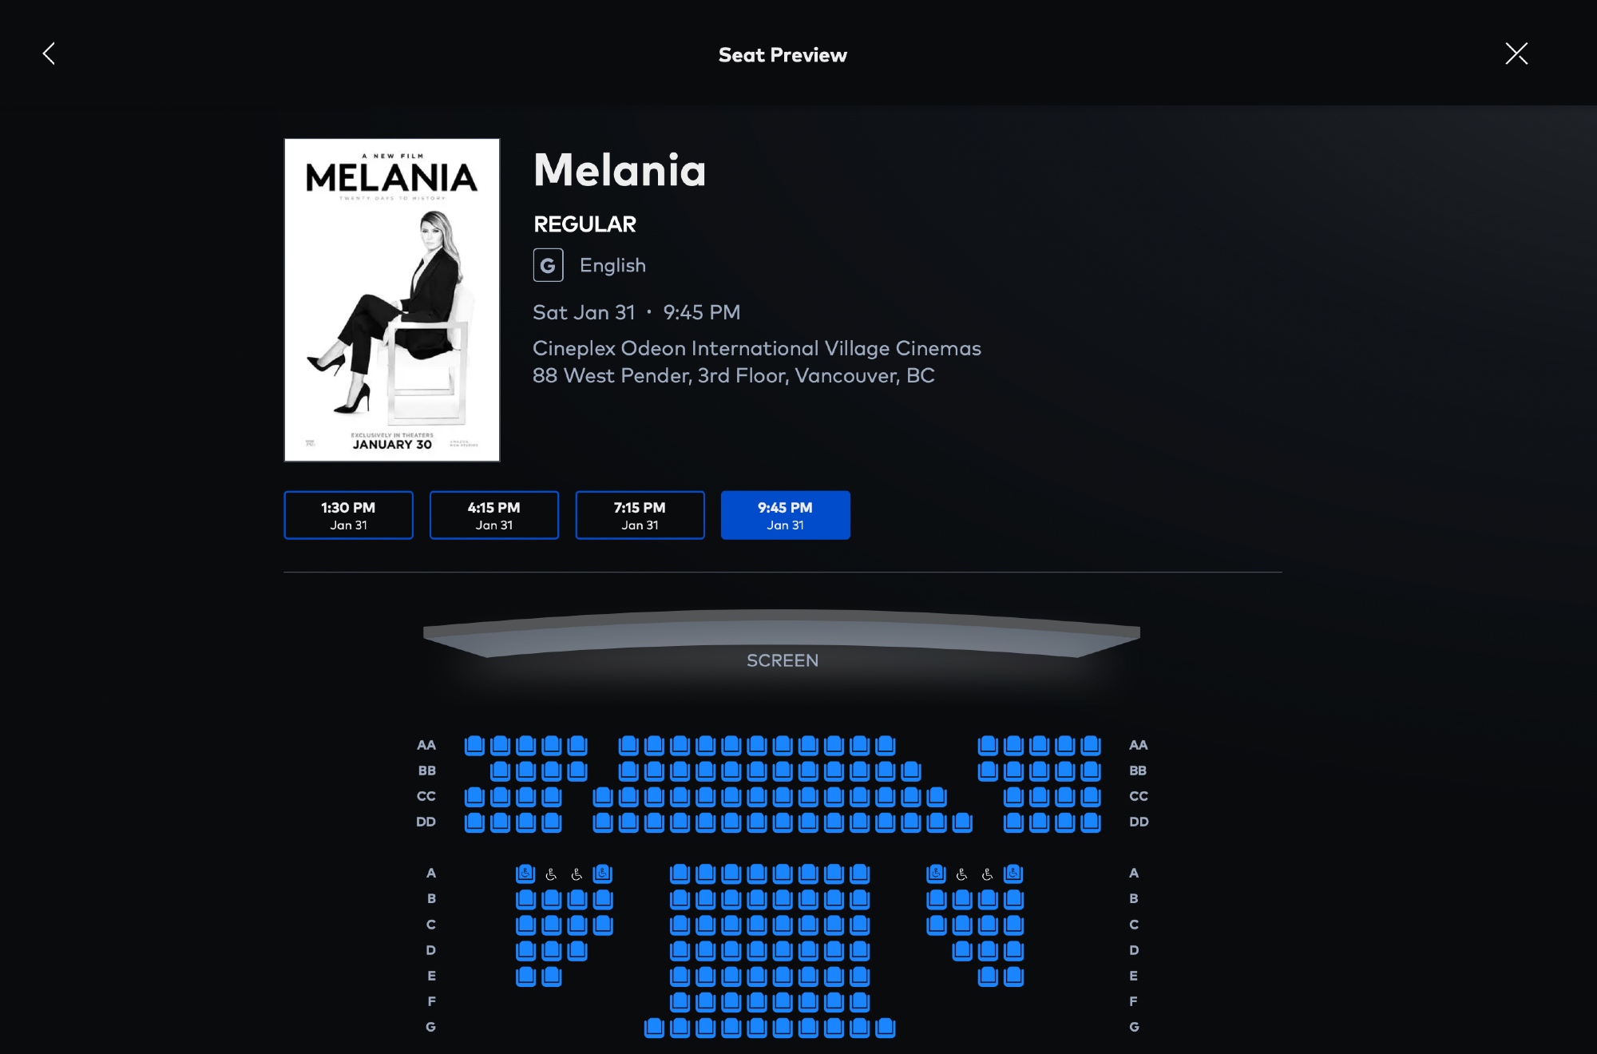Select the rightmost seat in row E
Viewport: 1597px width, 1054px height.
click(1013, 976)
